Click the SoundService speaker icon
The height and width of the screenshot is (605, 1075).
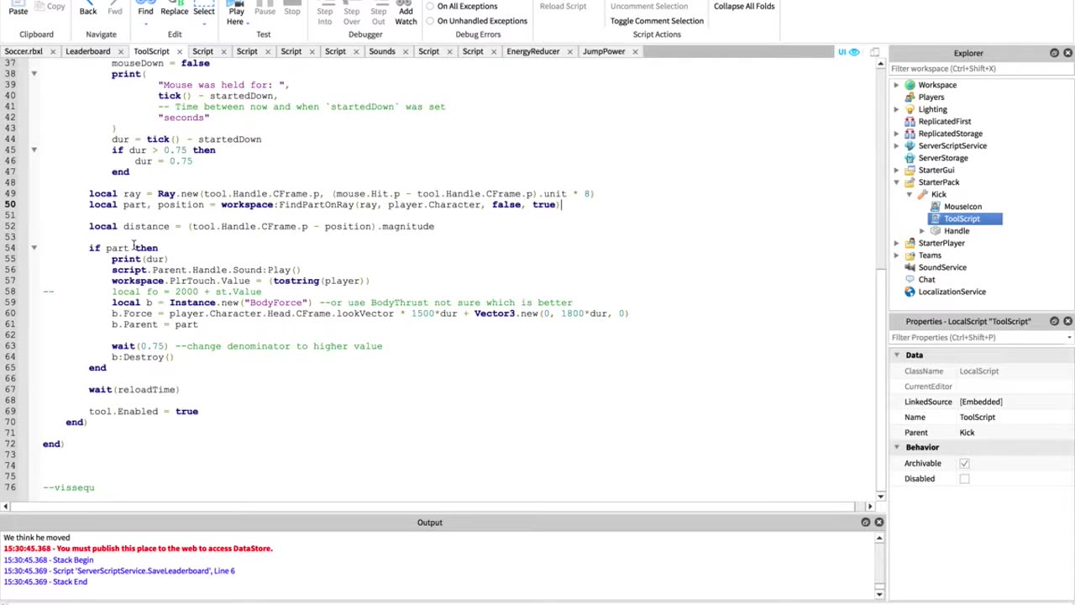(910, 267)
